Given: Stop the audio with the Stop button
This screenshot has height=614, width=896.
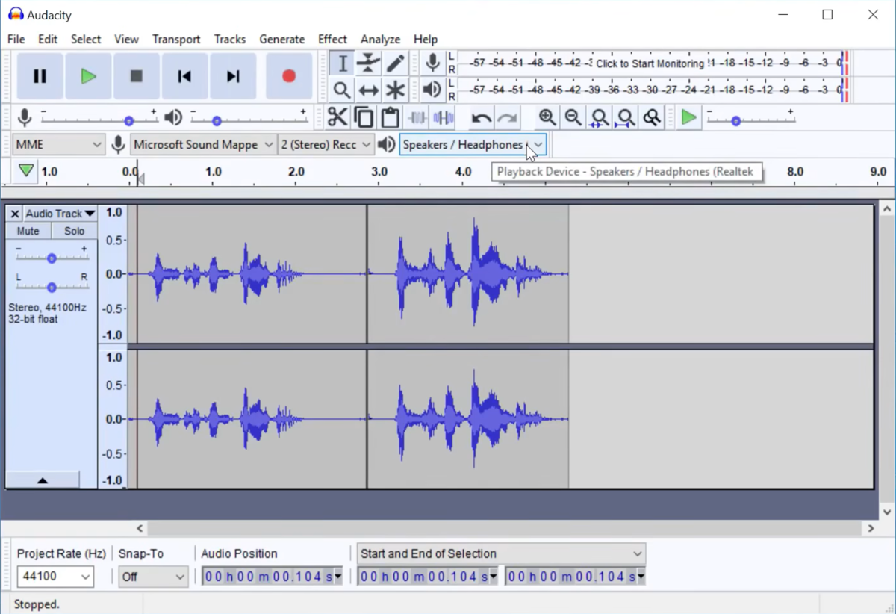Looking at the screenshot, I should [x=136, y=76].
